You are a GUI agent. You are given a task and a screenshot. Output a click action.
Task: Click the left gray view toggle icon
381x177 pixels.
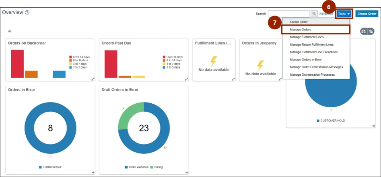[364, 31]
